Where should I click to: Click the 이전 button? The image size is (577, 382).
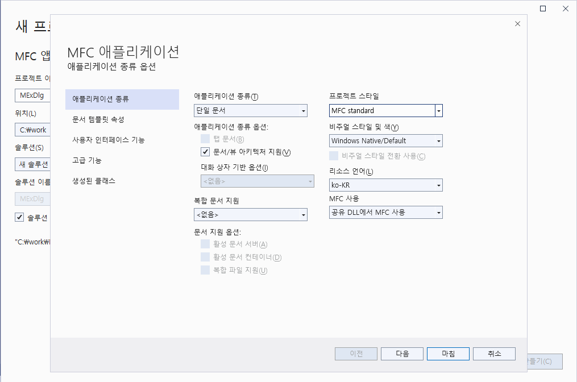(356, 354)
